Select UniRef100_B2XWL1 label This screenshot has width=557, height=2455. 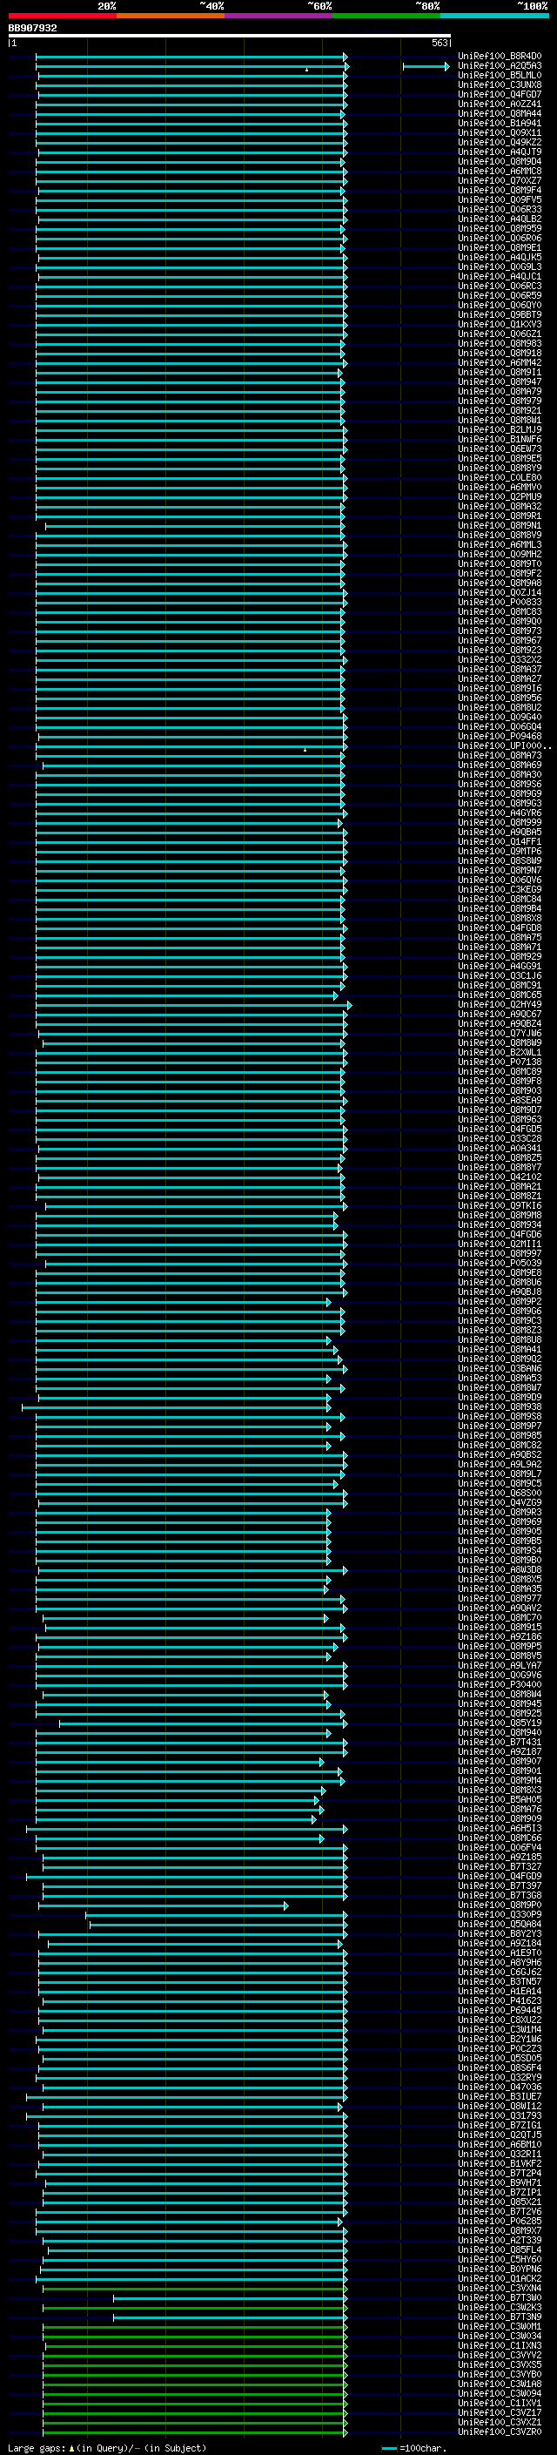[x=500, y=1052]
